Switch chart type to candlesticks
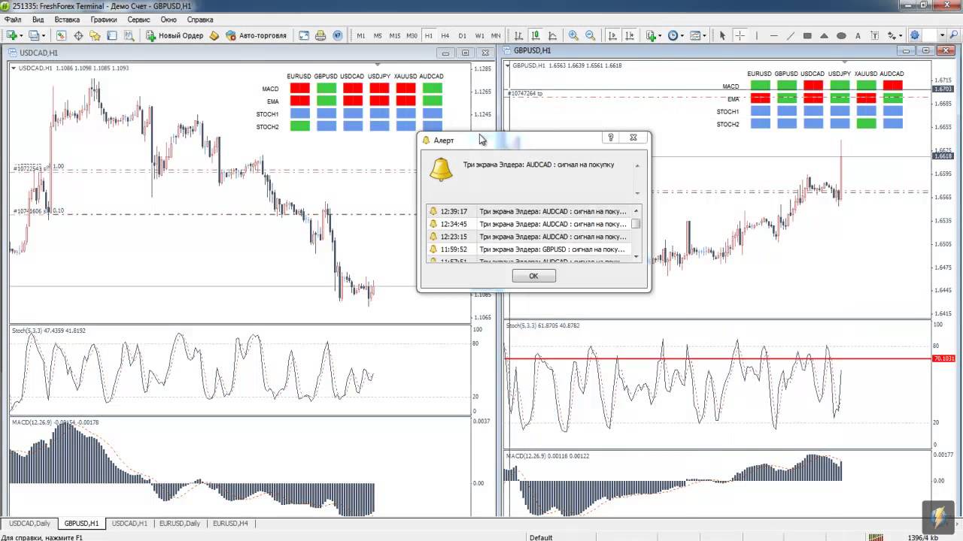 pyautogui.click(x=535, y=35)
